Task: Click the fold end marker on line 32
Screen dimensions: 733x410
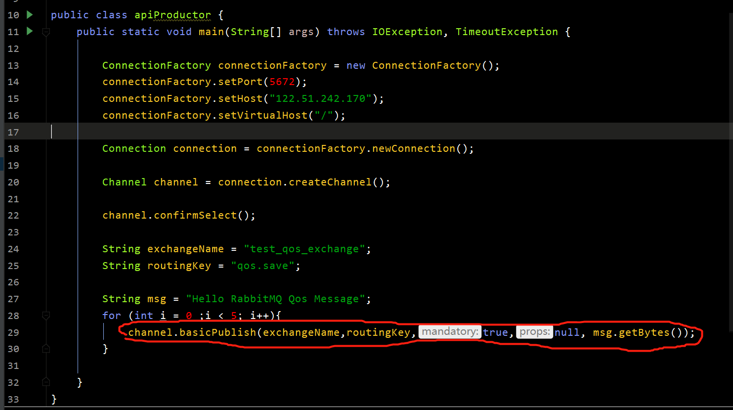Action: 46,382
